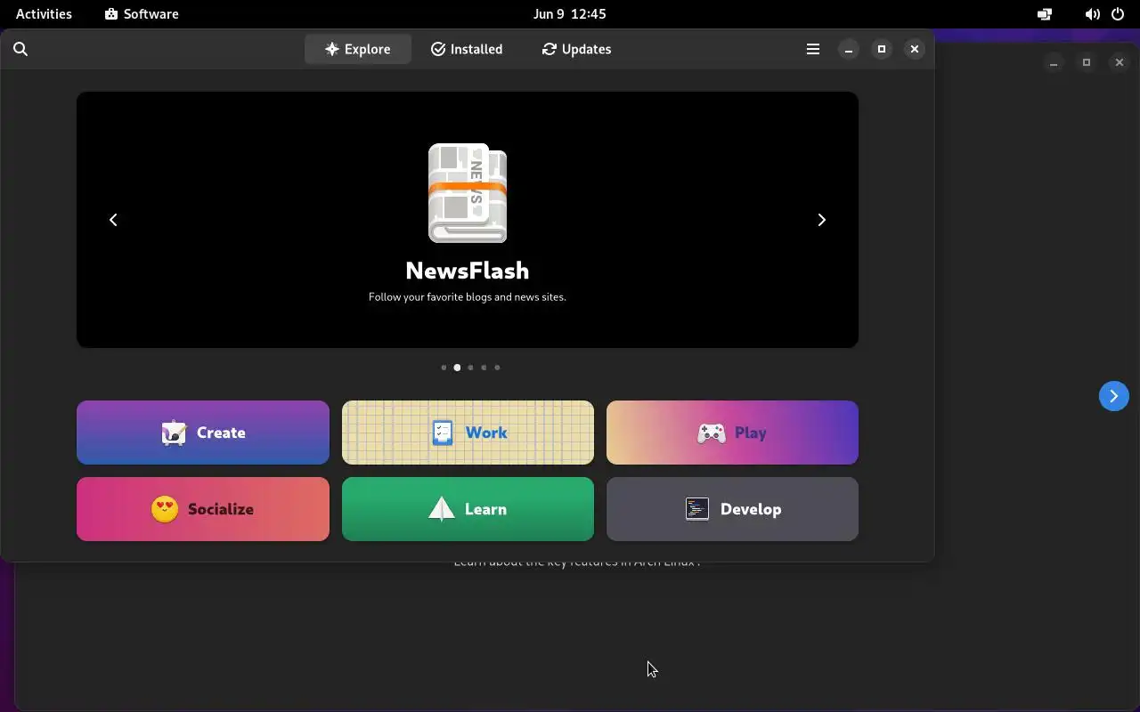Open the hamburger main menu
Viewport: 1140px width, 712px height.
813,49
